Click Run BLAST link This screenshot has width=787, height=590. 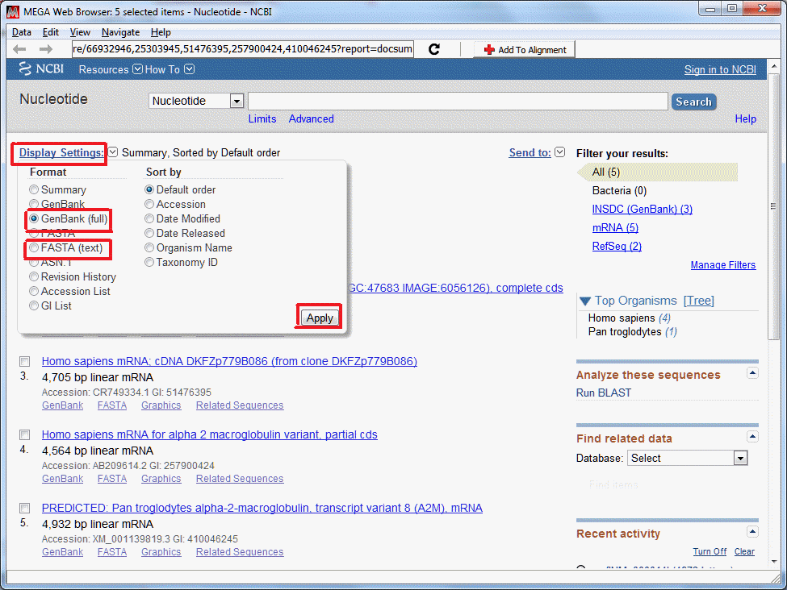[603, 393]
